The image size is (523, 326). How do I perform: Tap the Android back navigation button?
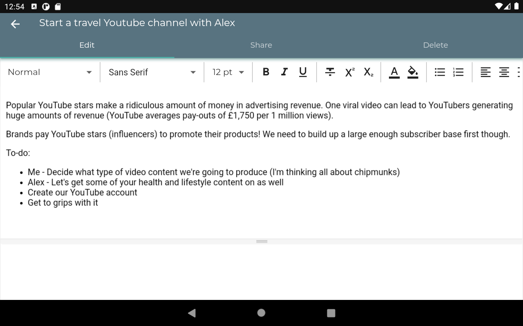click(x=192, y=313)
